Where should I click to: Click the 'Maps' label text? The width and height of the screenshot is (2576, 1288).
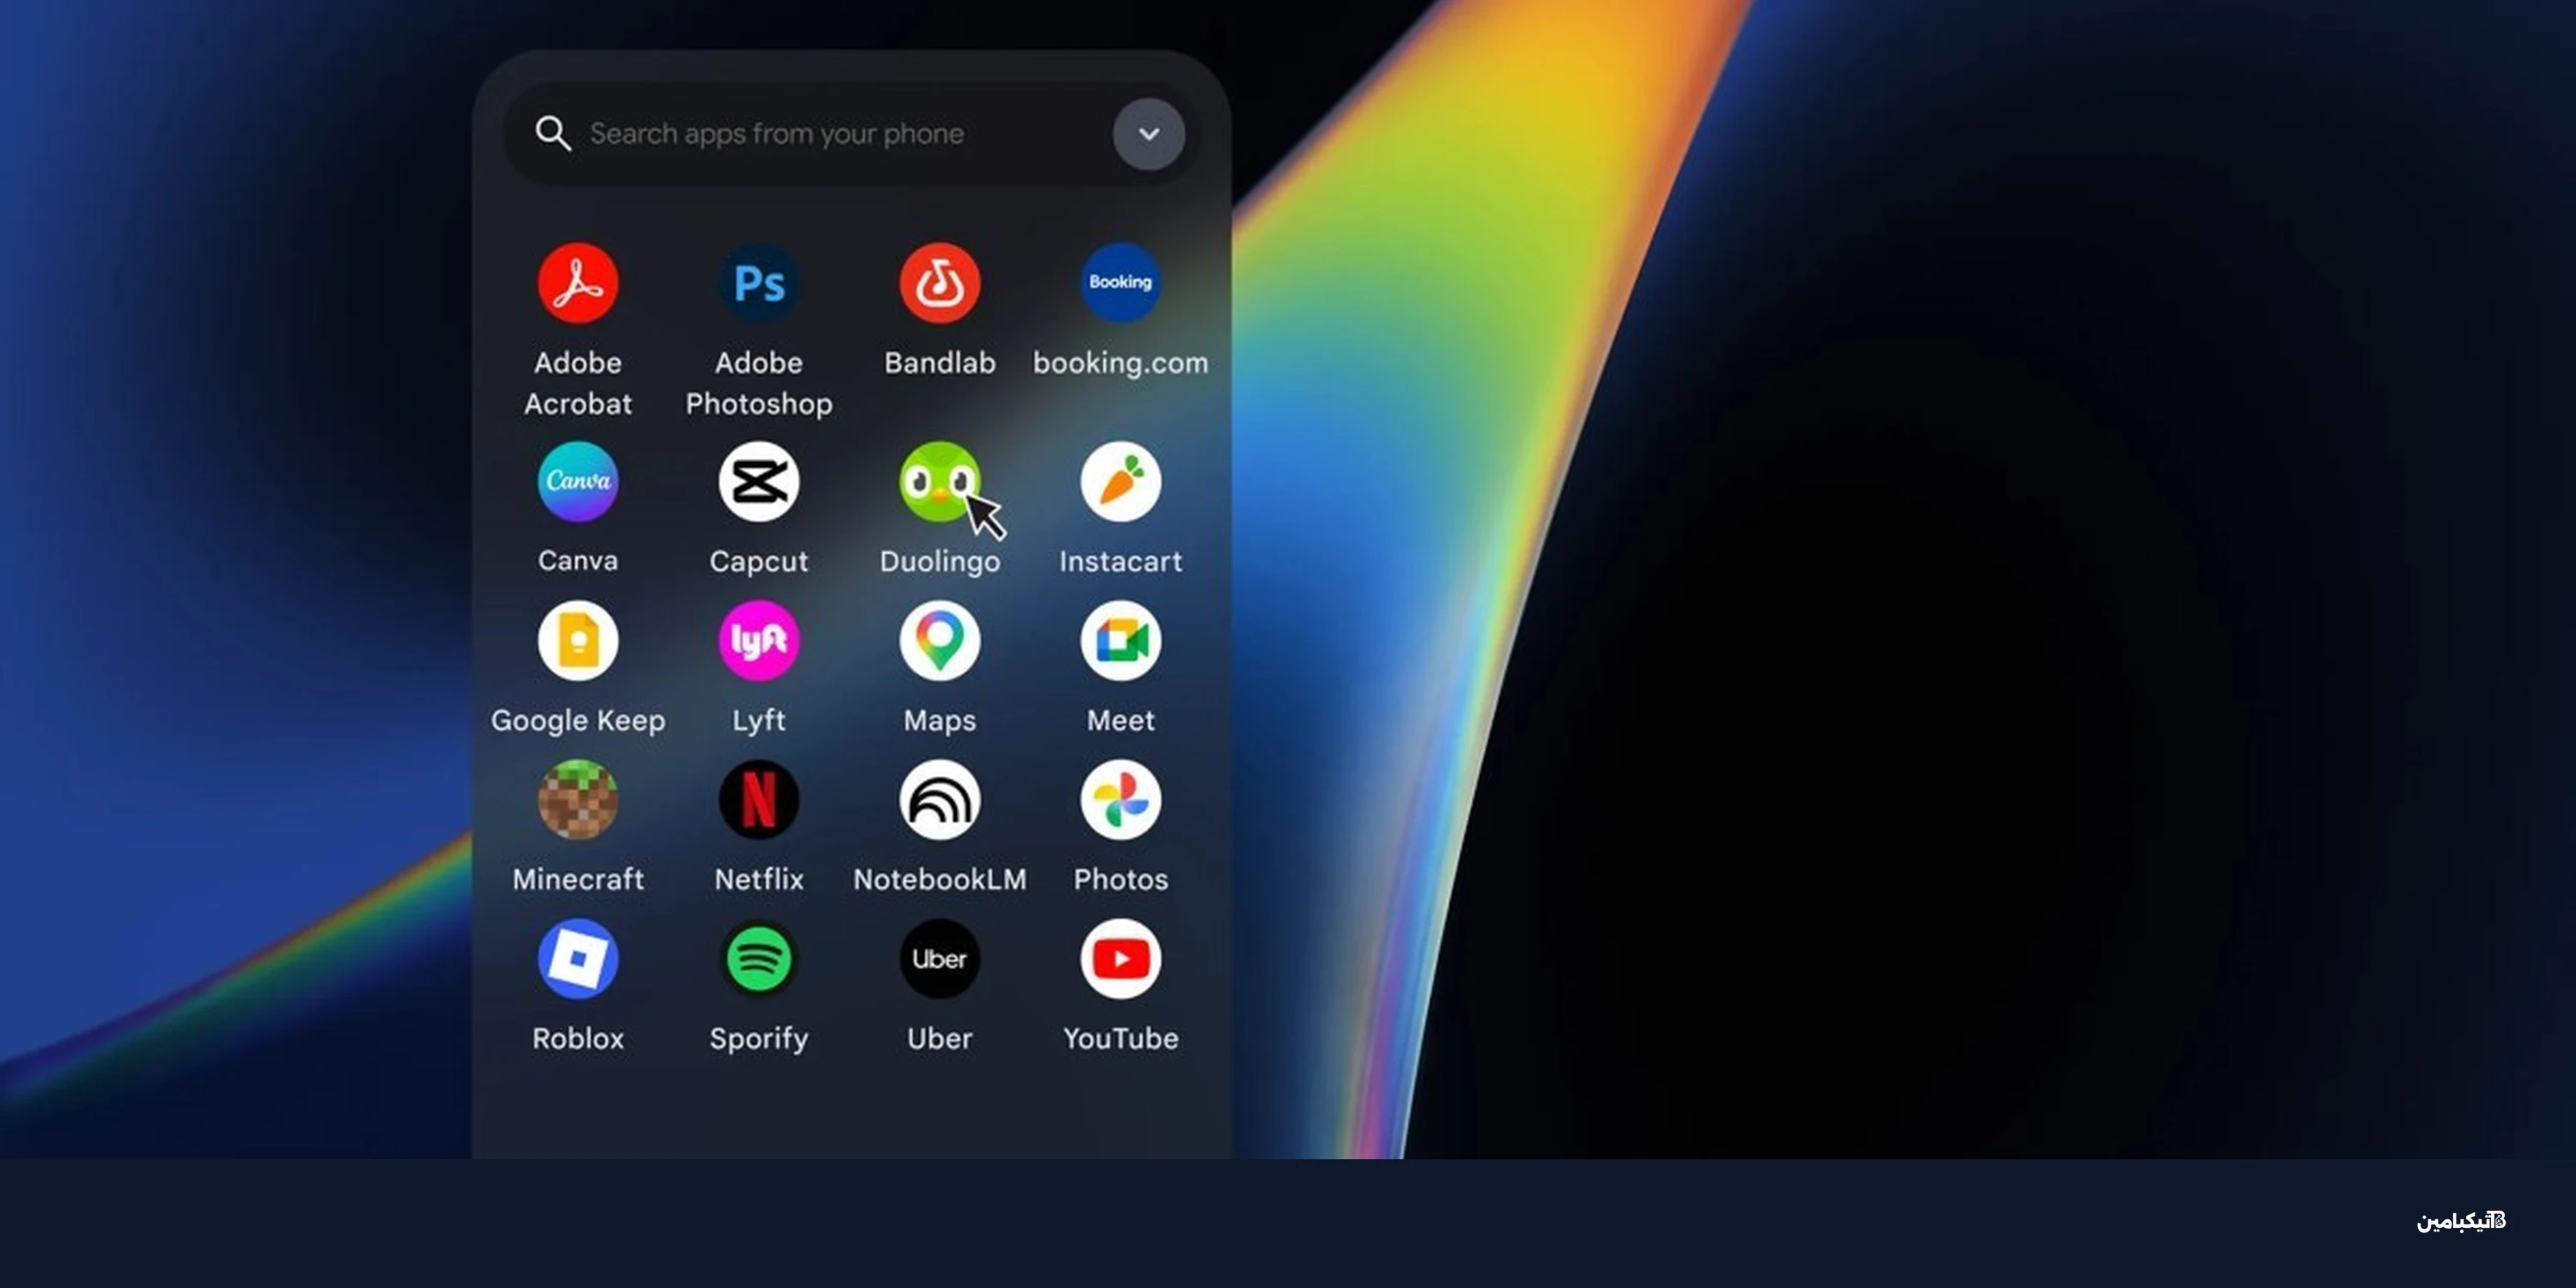coord(940,721)
